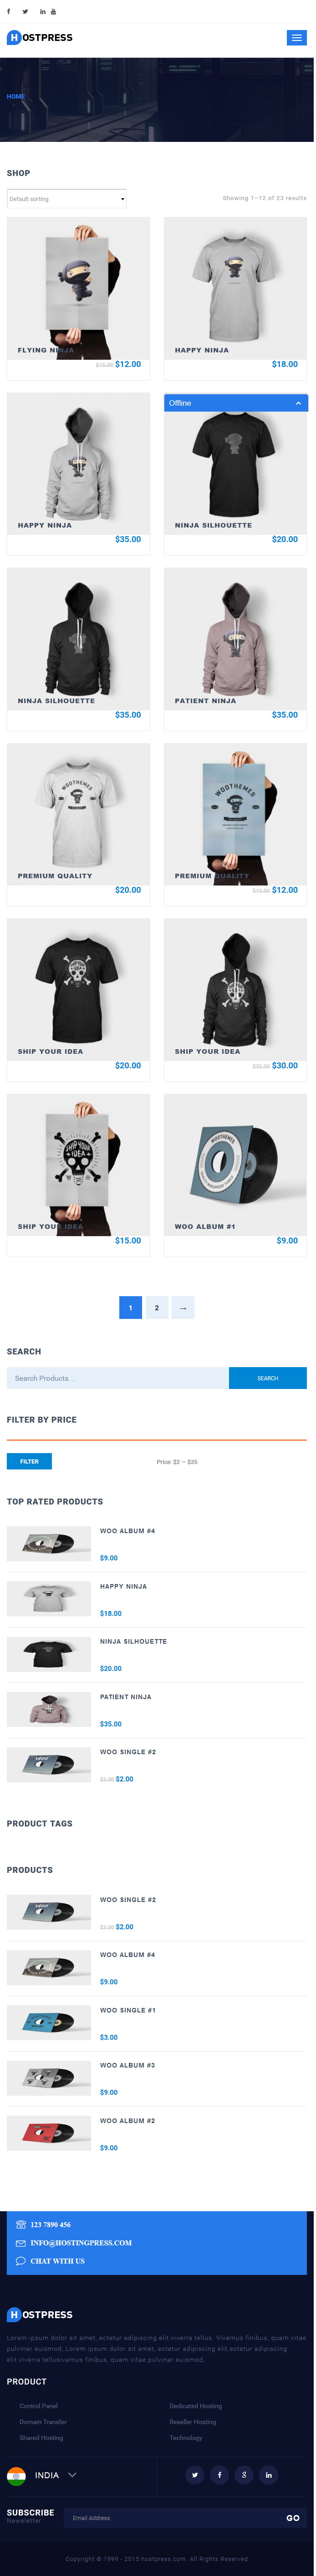Click the next page arrow in pagination
316x2576 pixels.
(x=183, y=1307)
